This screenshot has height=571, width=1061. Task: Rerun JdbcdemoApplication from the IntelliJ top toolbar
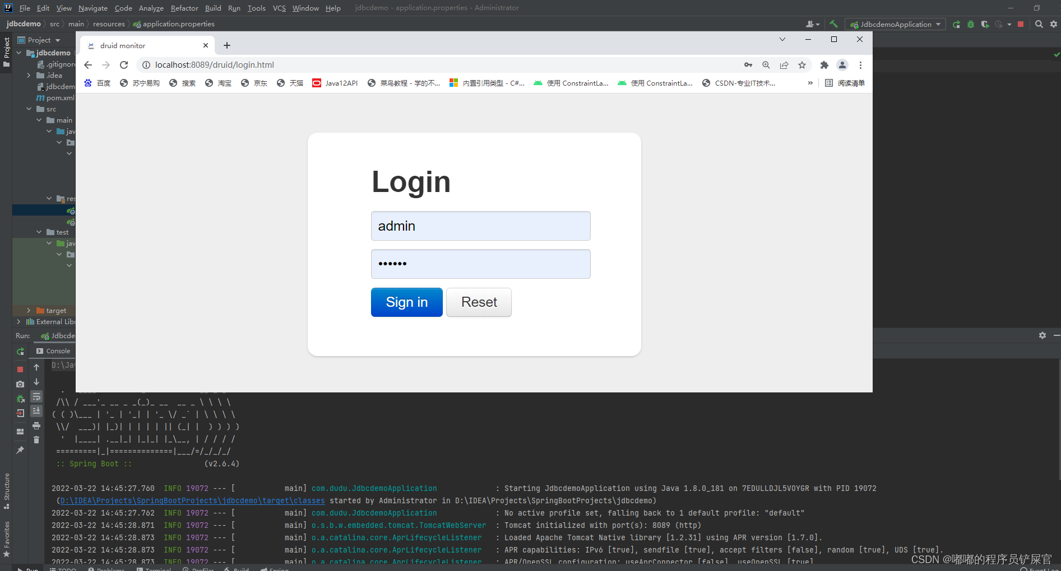coord(956,24)
